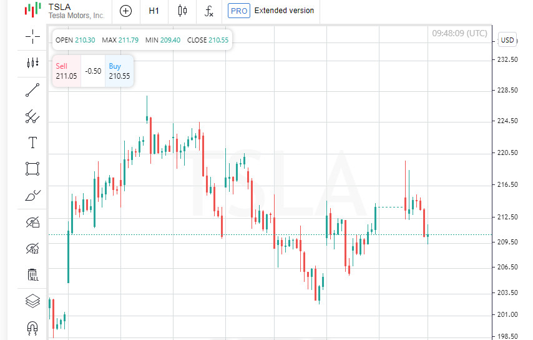Open the TSLA symbol selector
This screenshot has width=533, height=340.
(x=64, y=11)
